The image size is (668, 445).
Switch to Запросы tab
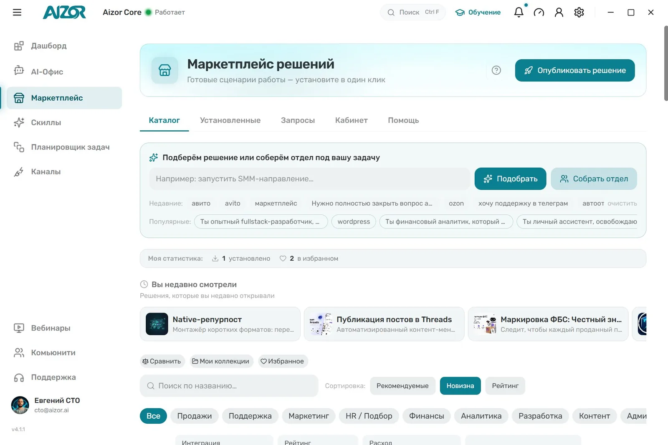(x=298, y=120)
